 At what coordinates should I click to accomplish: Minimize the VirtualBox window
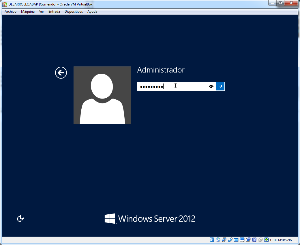[x=273, y=3]
